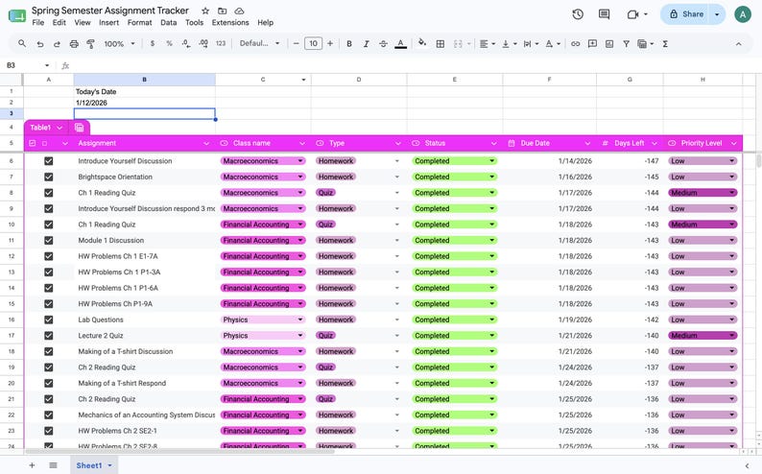Screen dimensions: 762x474
Task: Open the Insert menu
Action: (x=108, y=22)
